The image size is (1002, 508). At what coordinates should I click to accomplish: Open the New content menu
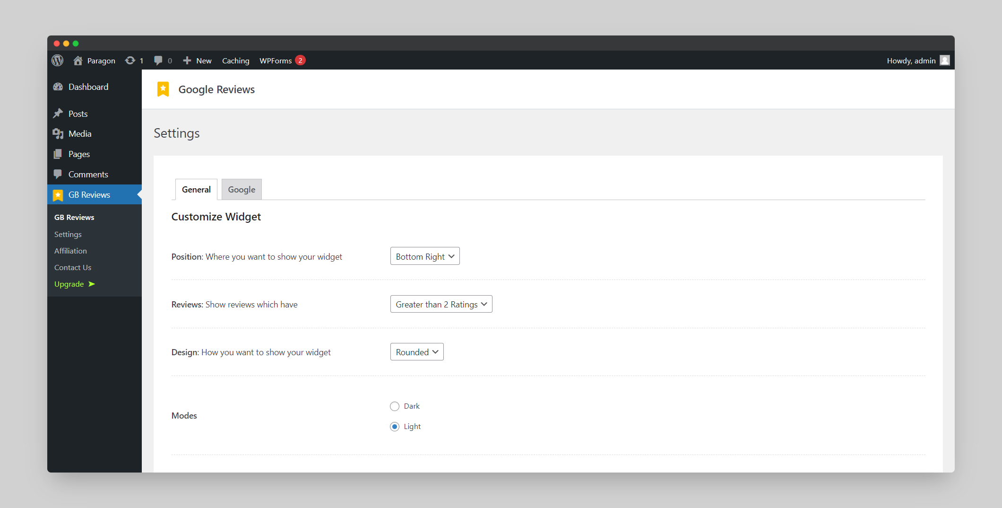point(204,61)
